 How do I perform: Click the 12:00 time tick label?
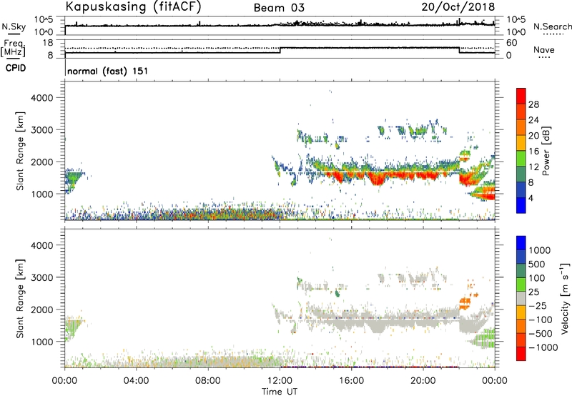(x=280, y=381)
